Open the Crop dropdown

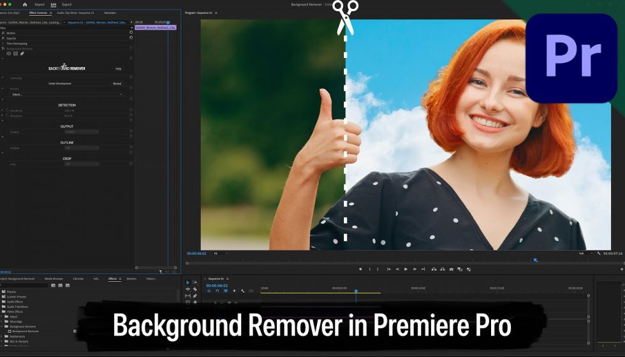82,164
